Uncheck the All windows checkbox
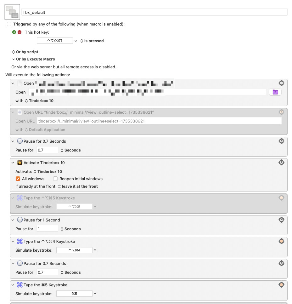 click(x=18, y=179)
